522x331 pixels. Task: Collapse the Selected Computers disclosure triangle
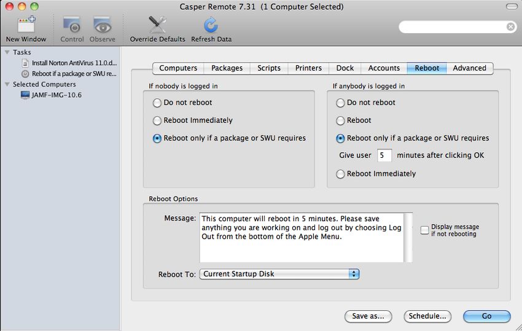pyautogui.click(x=7, y=84)
